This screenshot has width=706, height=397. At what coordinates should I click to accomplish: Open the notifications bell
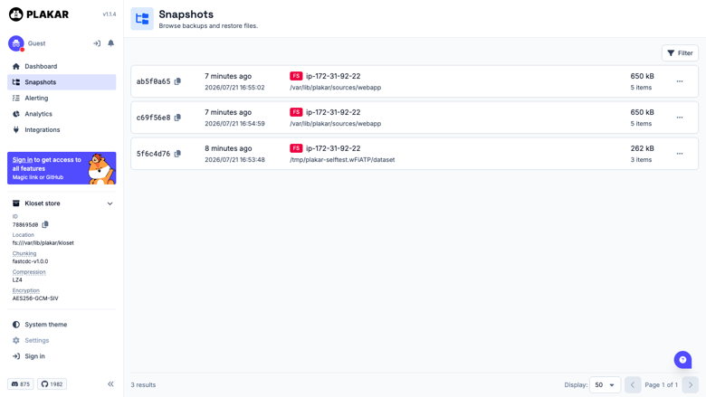[x=110, y=43]
